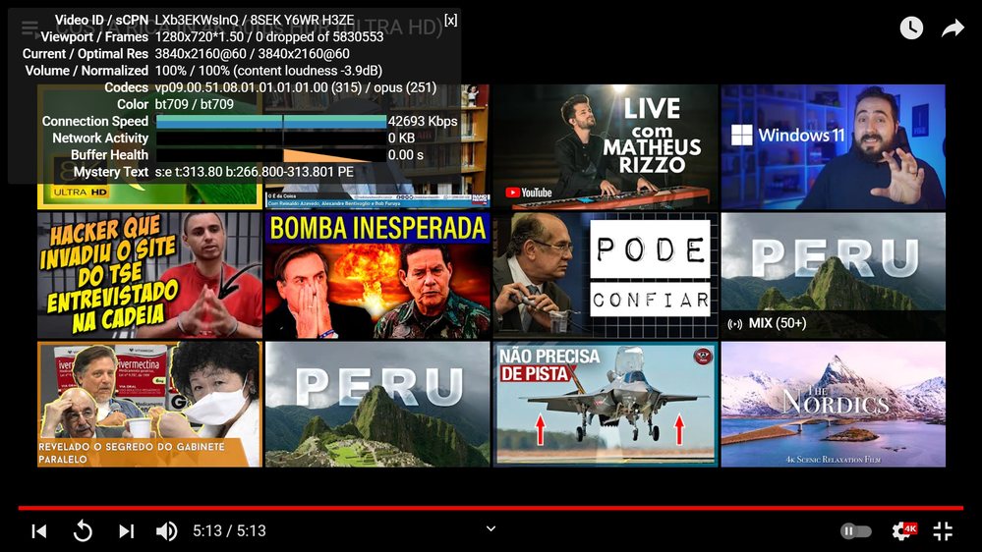Click the Current / Optimal Res 3840x2160@60 value

coord(253,54)
